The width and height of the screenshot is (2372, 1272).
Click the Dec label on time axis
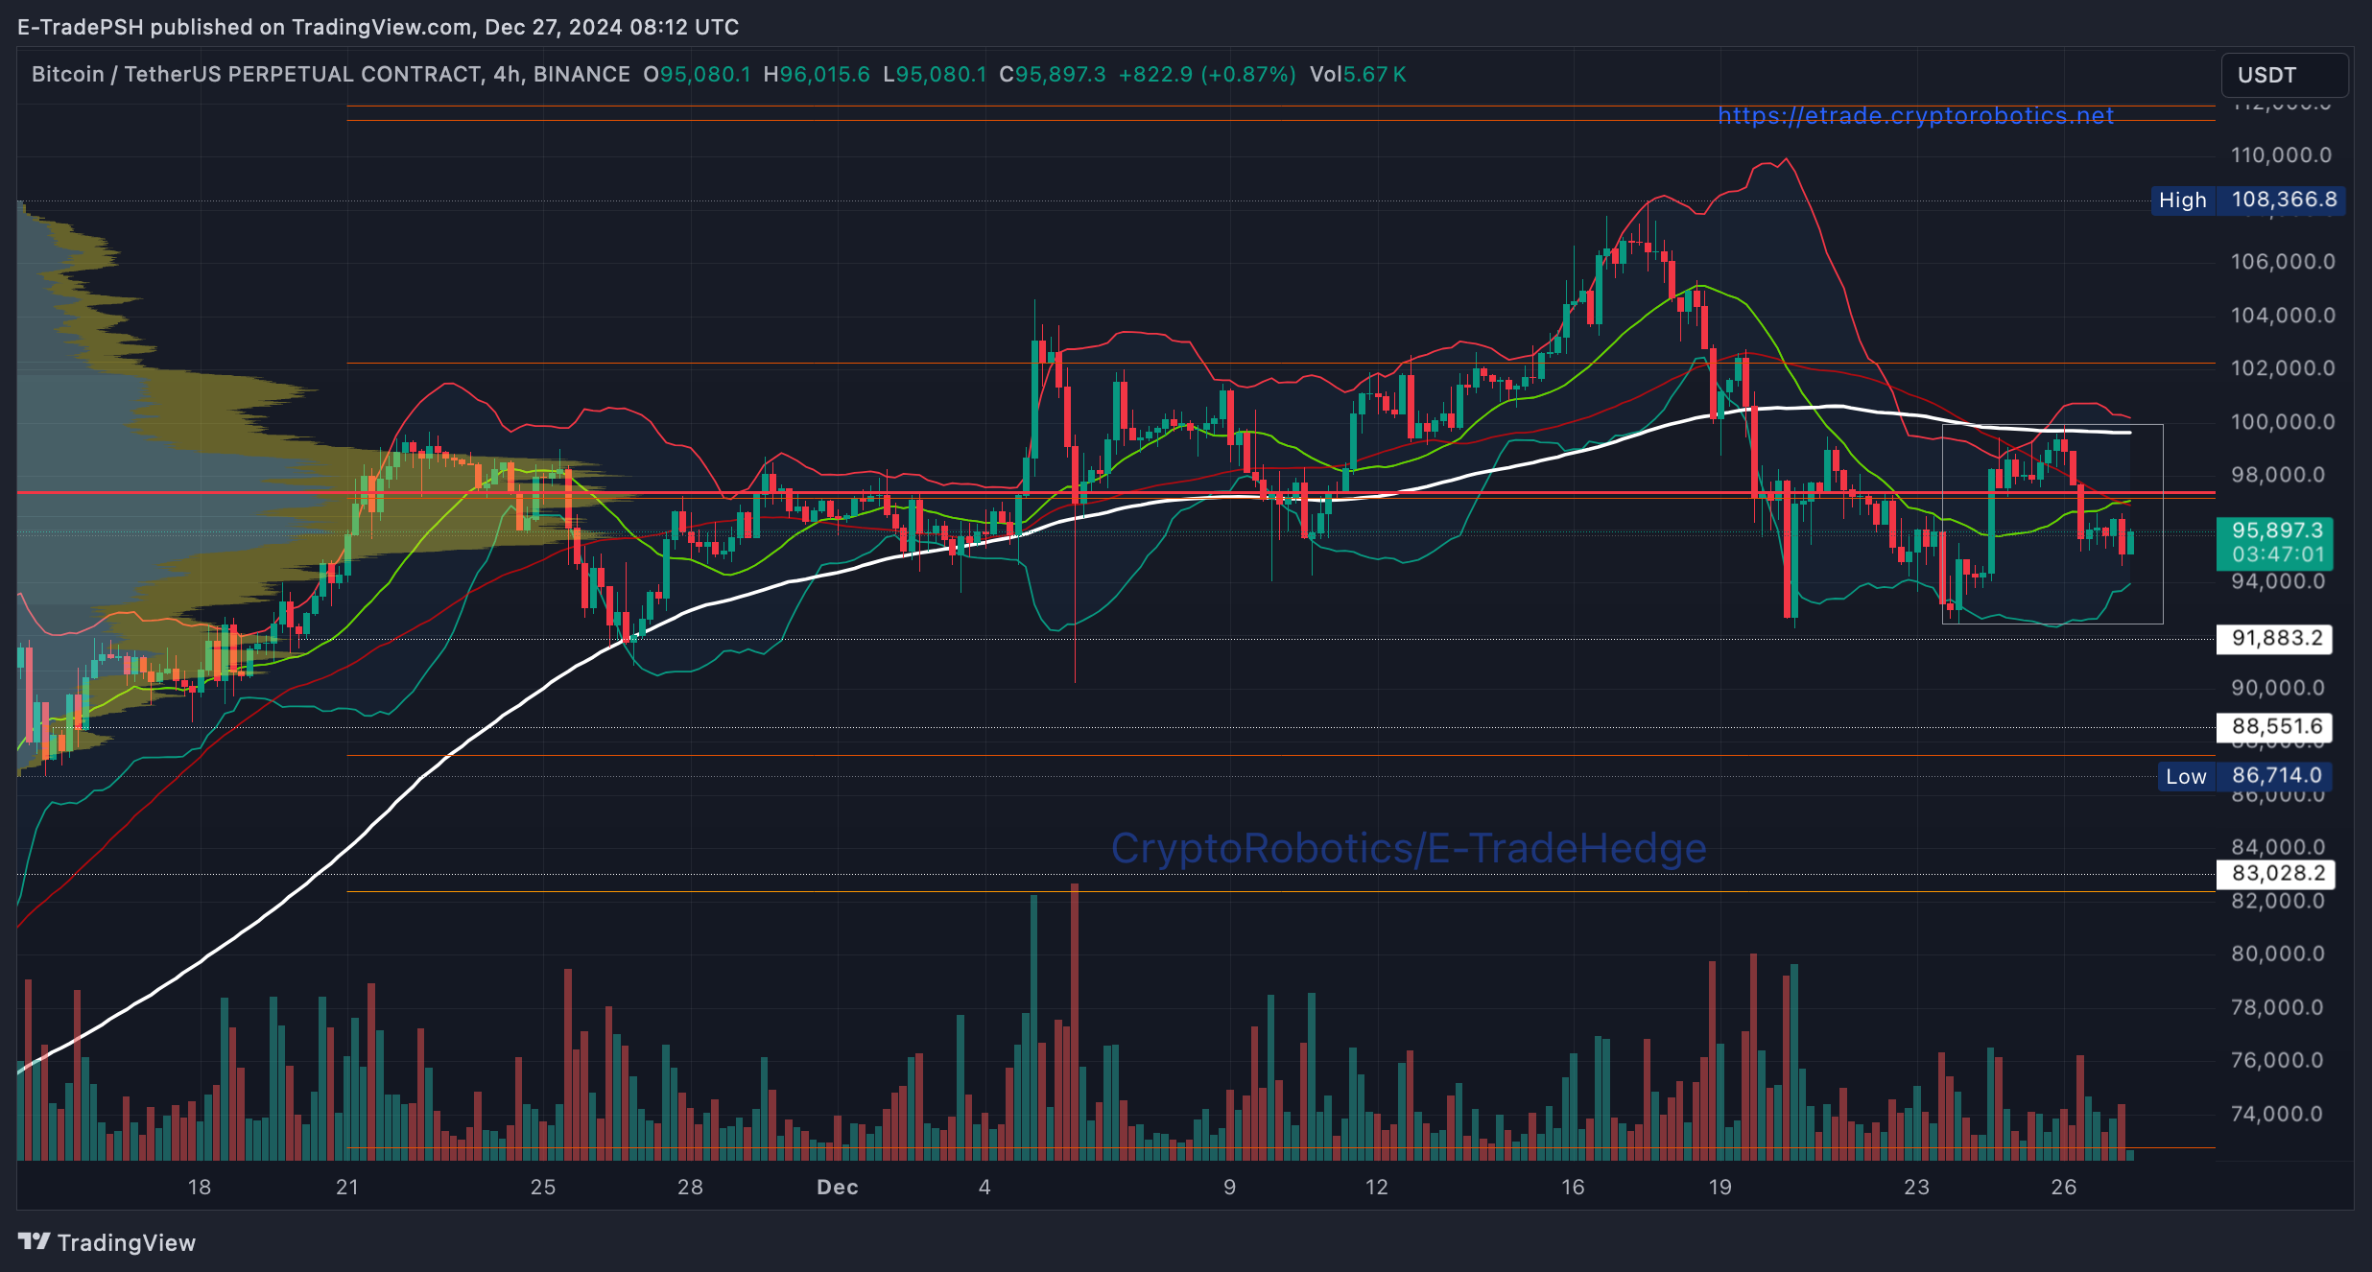tap(837, 1187)
